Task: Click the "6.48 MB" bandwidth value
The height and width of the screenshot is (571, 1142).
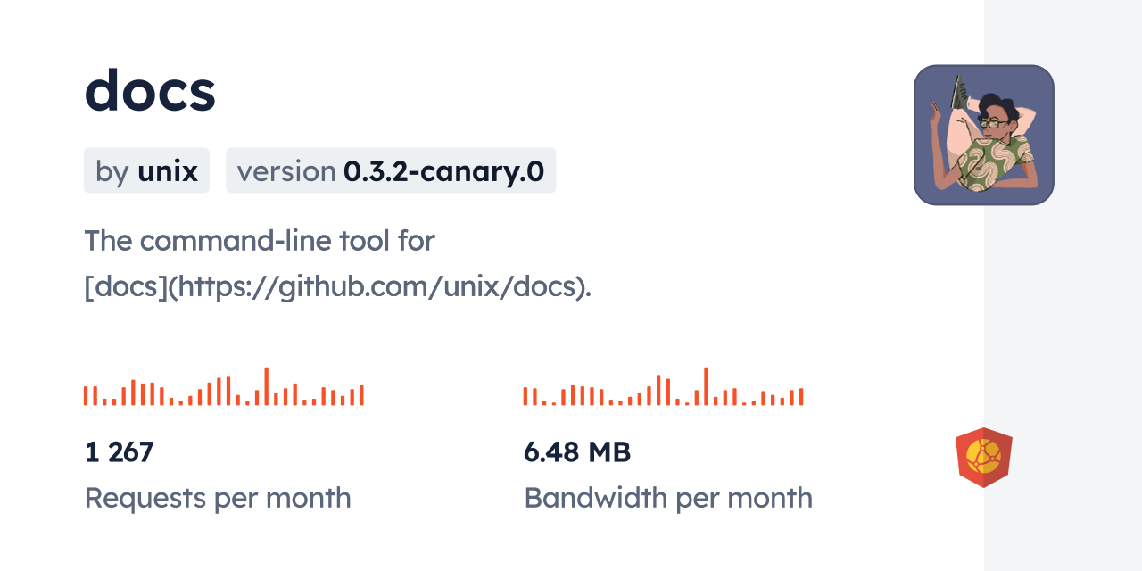Action: (577, 452)
